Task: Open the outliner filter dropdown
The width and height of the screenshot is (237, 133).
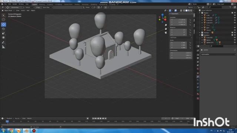Action: tap(231, 7)
